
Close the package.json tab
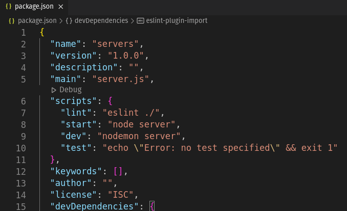pos(60,7)
